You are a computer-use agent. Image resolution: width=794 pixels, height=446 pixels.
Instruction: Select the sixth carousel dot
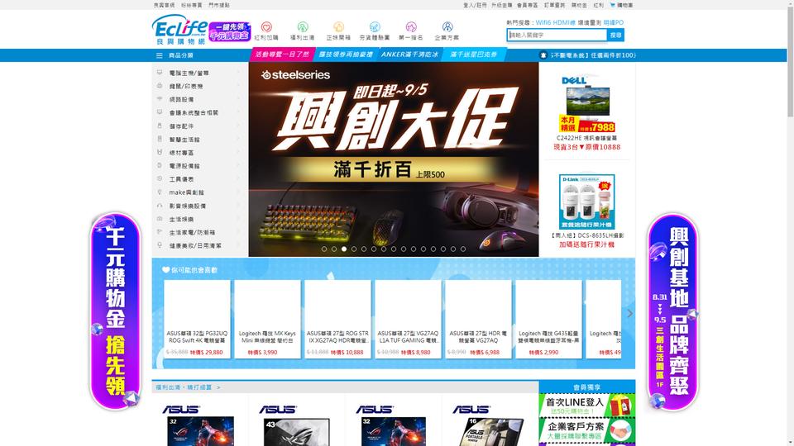coord(374,249)
